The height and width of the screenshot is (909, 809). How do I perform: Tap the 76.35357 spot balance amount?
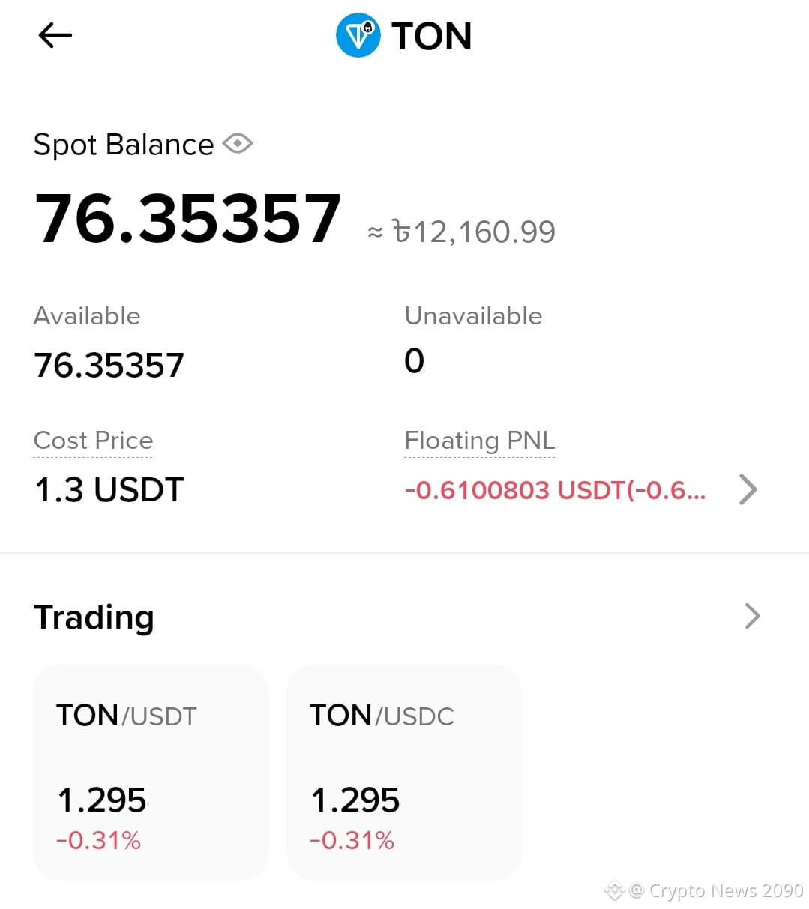point(188,218)
